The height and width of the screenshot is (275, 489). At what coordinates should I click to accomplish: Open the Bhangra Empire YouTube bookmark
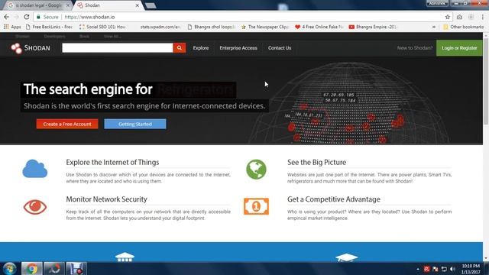[x=373, y=27]
